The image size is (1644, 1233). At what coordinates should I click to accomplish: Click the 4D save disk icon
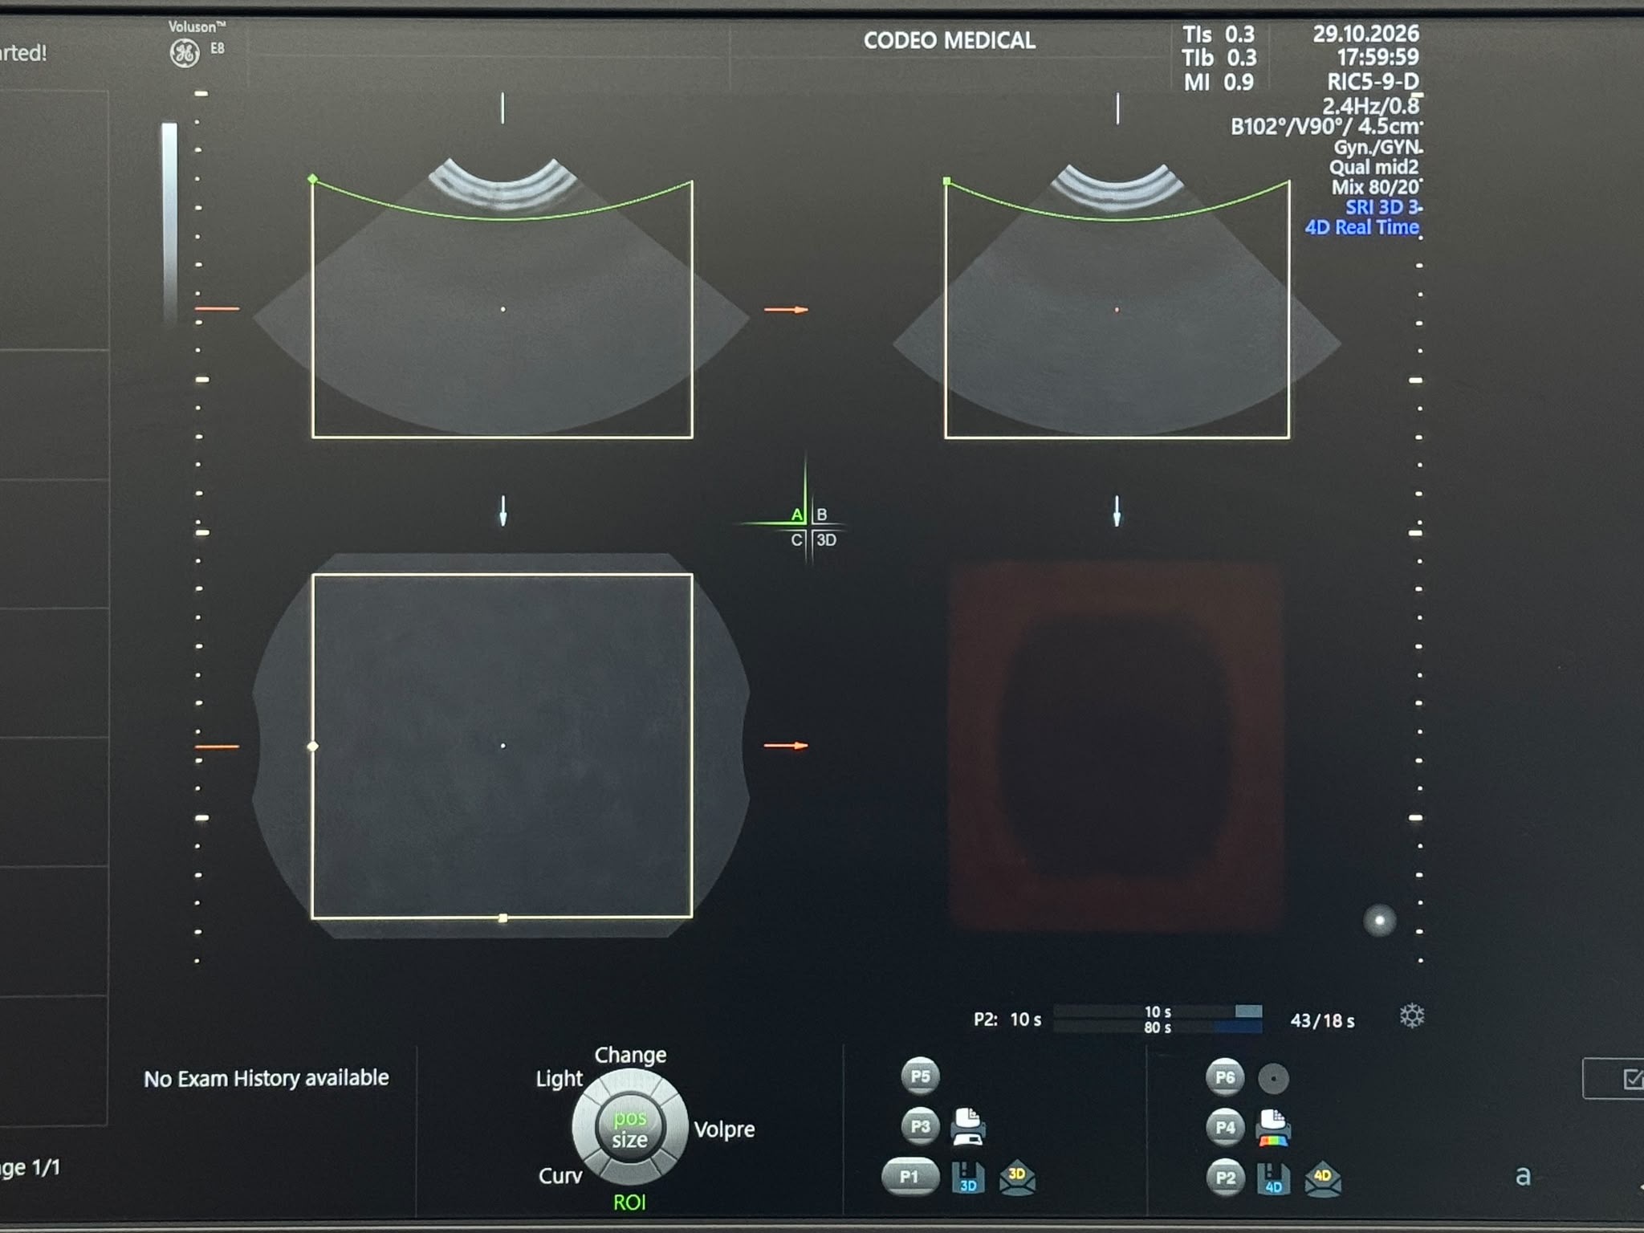click(x=1273, y=1178)
